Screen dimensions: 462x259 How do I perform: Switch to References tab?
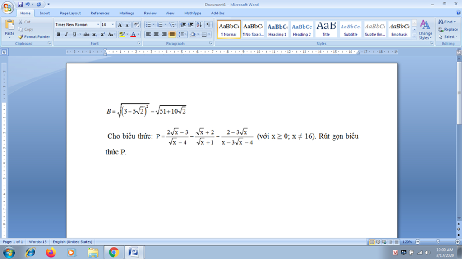[x=100, y=13]
